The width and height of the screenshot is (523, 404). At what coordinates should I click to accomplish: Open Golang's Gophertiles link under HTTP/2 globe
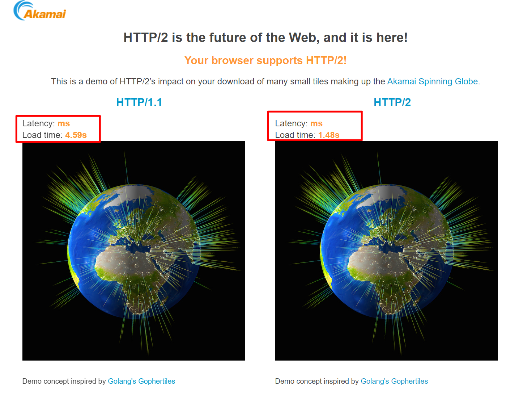pyautogui.click(x=394, y=381)
